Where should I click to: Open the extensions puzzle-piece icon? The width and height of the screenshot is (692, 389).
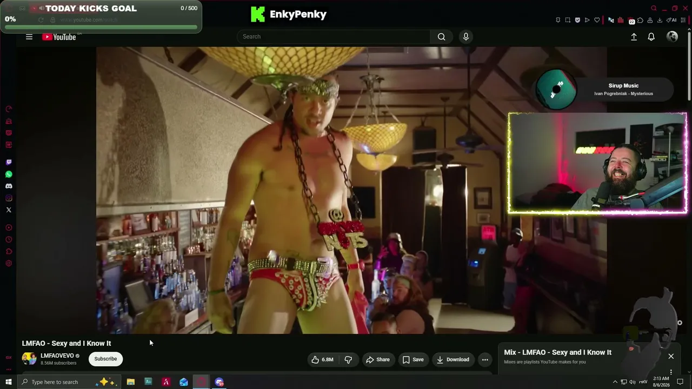coord(641,20)
